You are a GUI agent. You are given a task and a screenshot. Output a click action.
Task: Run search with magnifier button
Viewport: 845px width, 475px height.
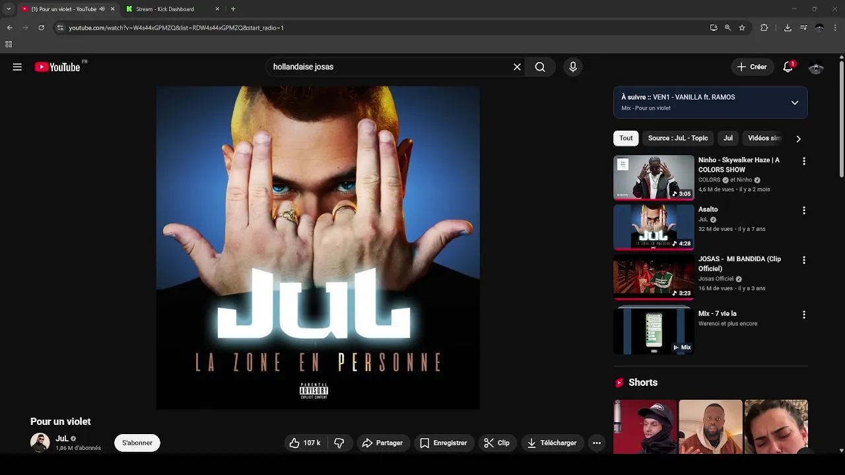[x=540, y=67]
